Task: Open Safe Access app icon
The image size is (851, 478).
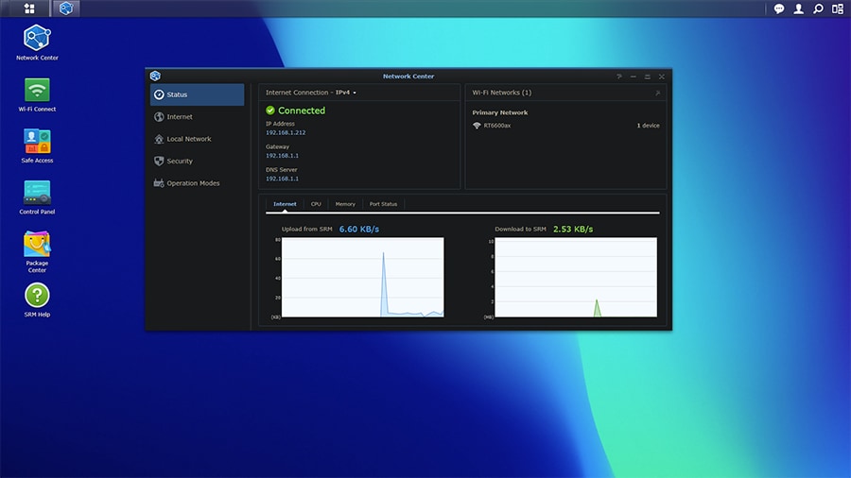Action: point(37,142)
